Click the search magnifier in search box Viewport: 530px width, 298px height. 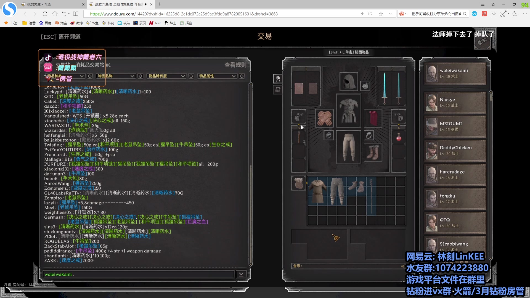click(465, 14)
